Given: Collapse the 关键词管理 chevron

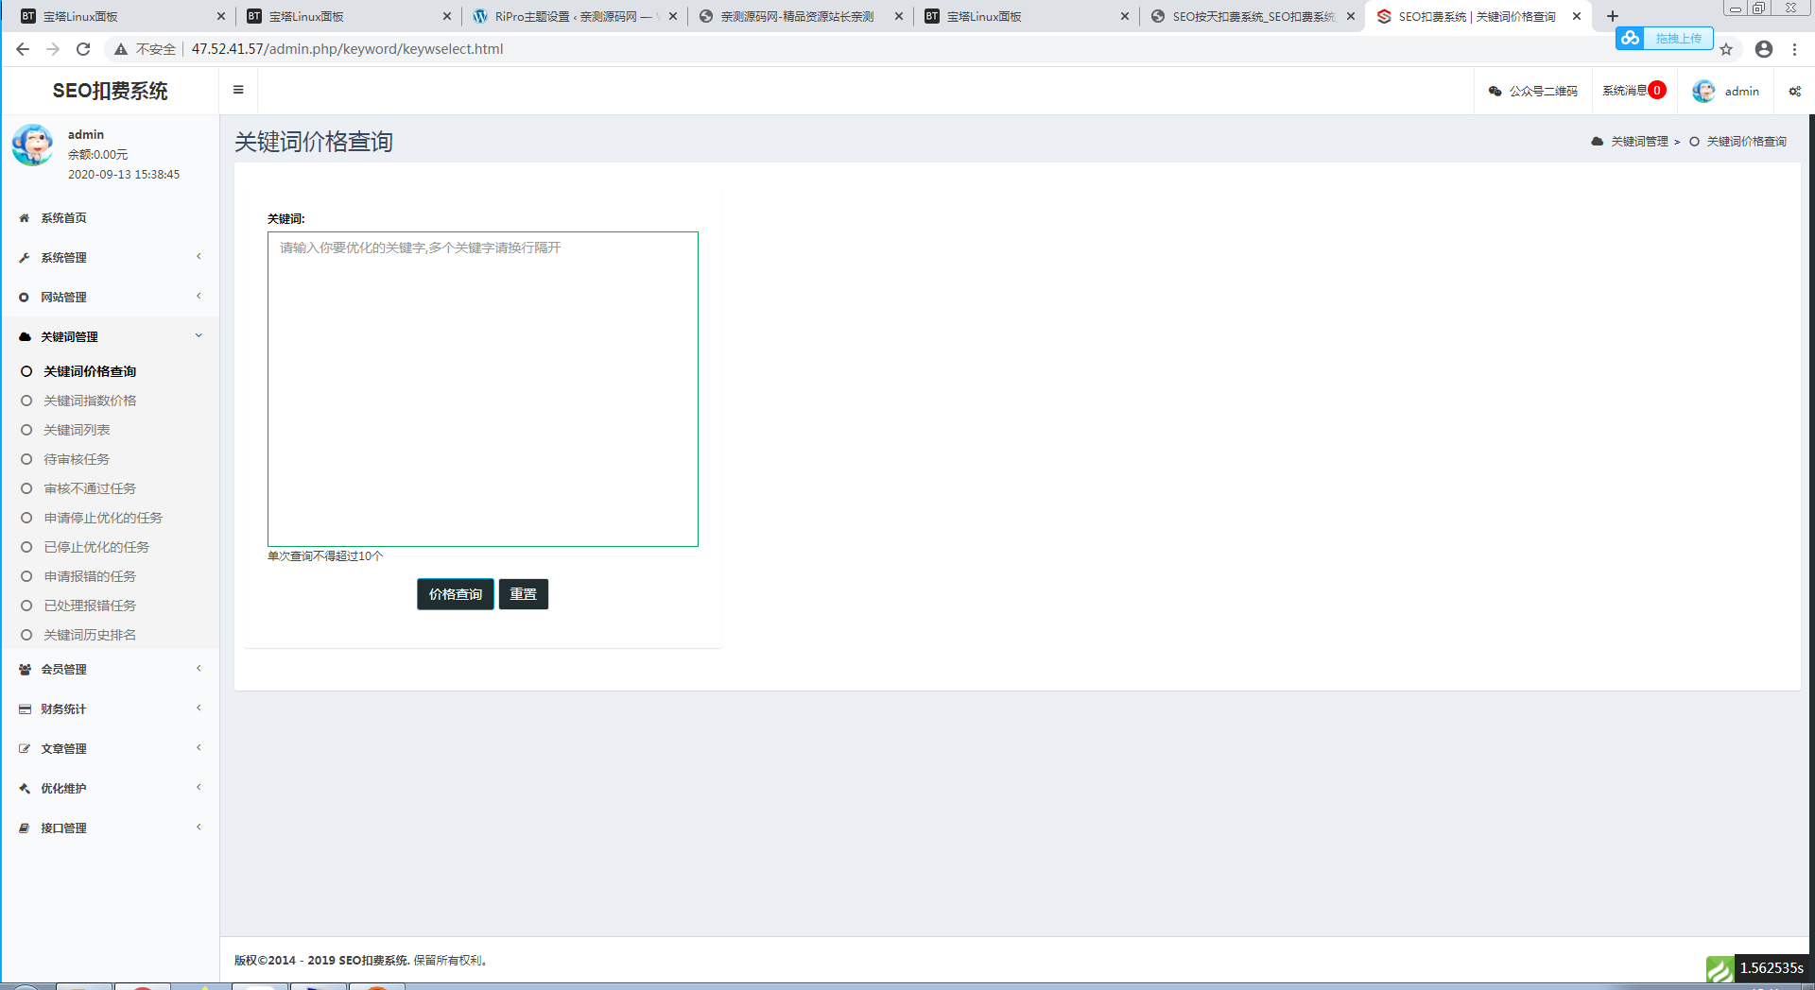Looking at the screenshot, I should click(199, 336).
